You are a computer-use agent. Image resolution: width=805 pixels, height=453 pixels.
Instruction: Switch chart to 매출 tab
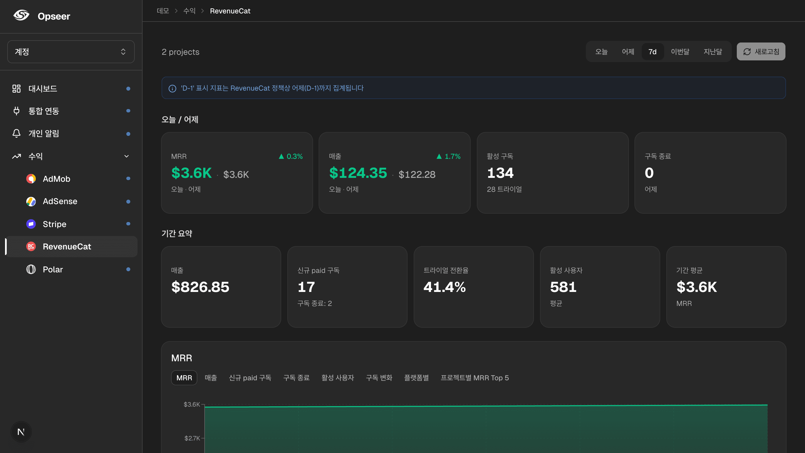211,378
